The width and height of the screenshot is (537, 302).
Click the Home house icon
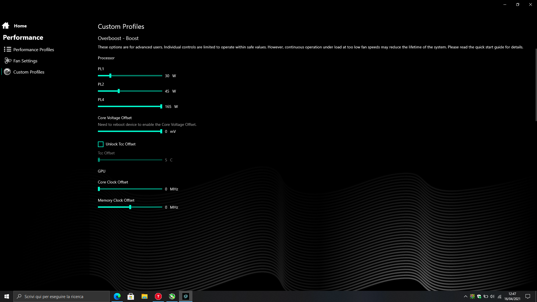pos(6,26)
